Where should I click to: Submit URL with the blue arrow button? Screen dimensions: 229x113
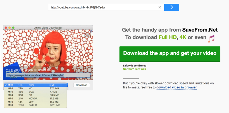[x=171, y=7]
